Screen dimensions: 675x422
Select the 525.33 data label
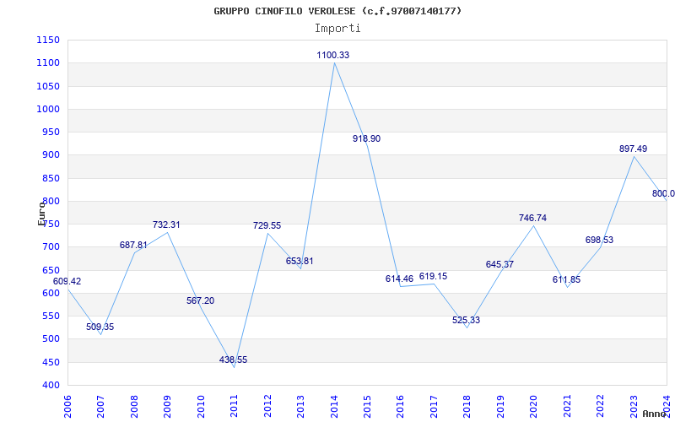(x=467, y=320)
